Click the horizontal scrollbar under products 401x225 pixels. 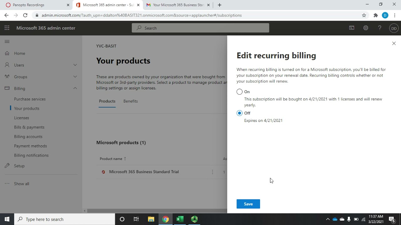point(157,211)
